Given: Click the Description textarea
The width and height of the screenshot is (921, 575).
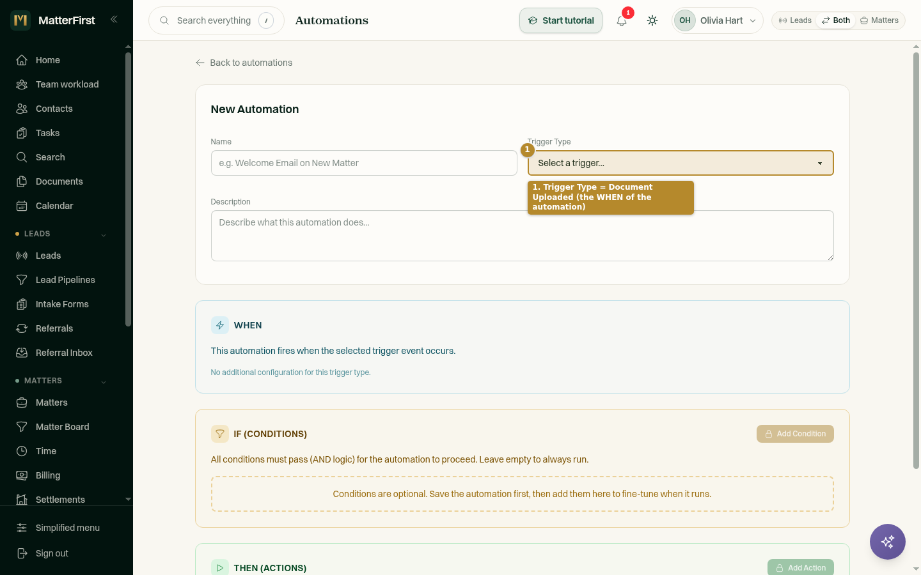Looking at the screenshot, I should pos(523,236).
